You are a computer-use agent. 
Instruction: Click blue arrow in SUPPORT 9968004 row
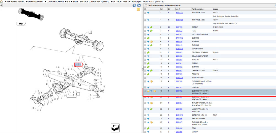[148, 60]
